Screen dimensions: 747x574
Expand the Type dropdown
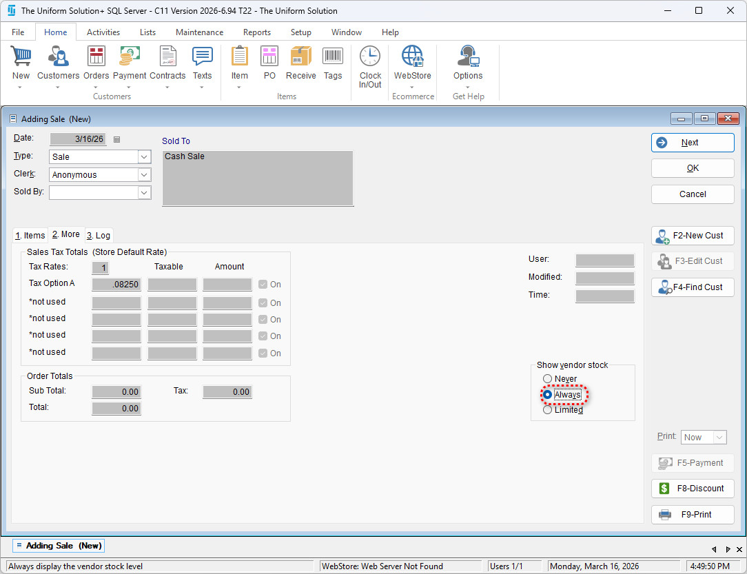(144, 157)
